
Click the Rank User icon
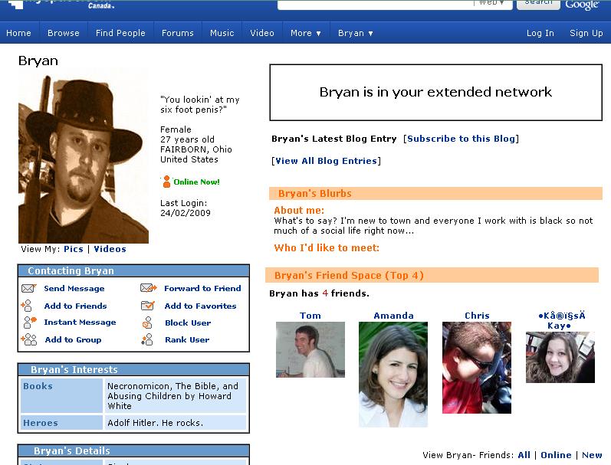pos(147,339)
